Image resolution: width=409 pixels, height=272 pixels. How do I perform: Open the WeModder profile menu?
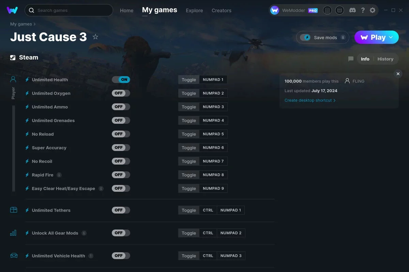click(x=294, y=11)
